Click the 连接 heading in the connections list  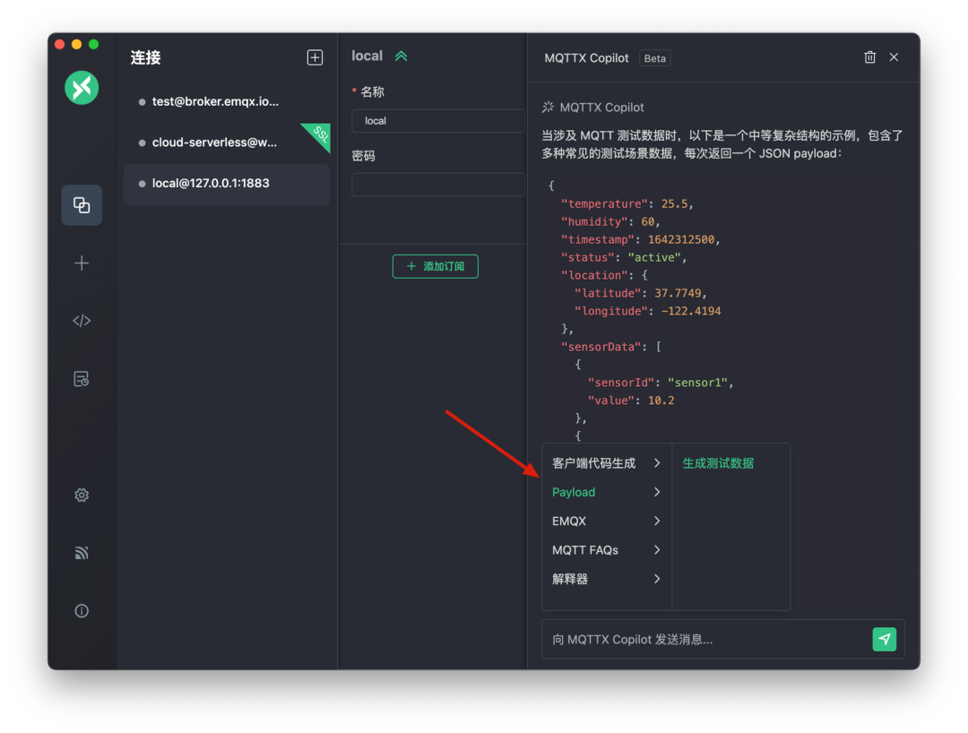(x=146, y=57)
